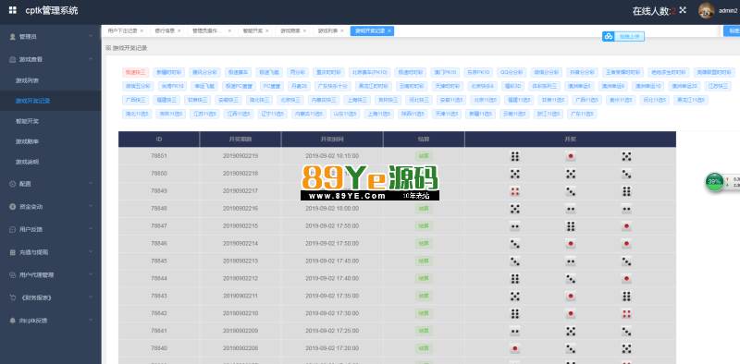Click the 财务报表 cart icon in sidebar
The image size is (740, 364).
click(13, 298)
